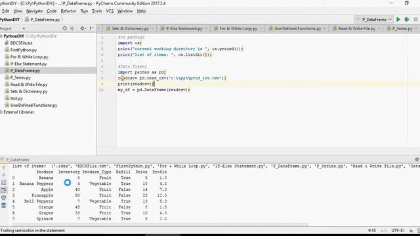Switch to Read & Write File.py tab
Image resolution: width=420 pixels, height=236 pixels.
(x=356, y=29)
